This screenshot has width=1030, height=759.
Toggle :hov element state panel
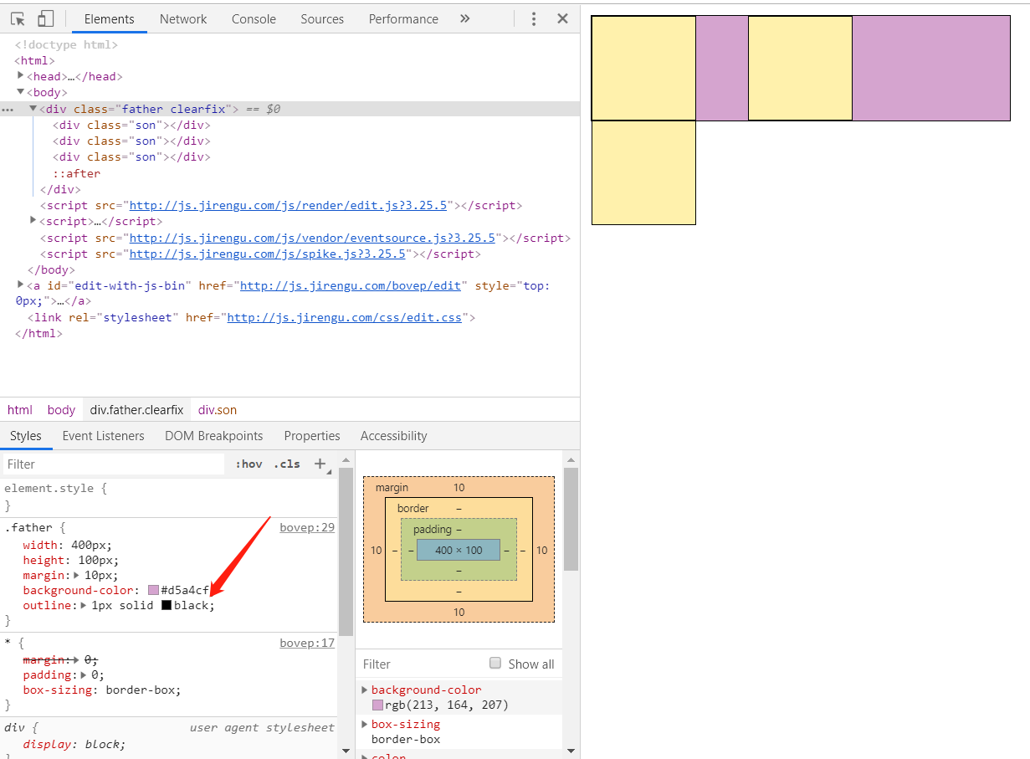click(x=249, y=464)
